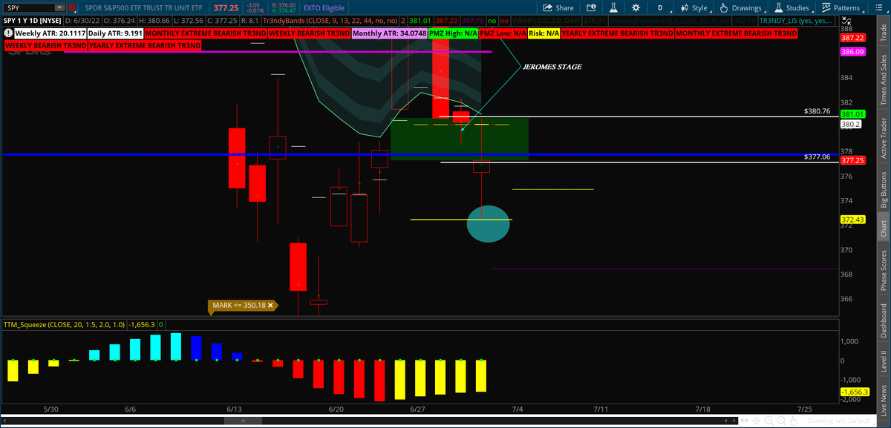Open the Phase Scores sidebar tab
The width and height of the screenshot is (891, 428).
884,270
